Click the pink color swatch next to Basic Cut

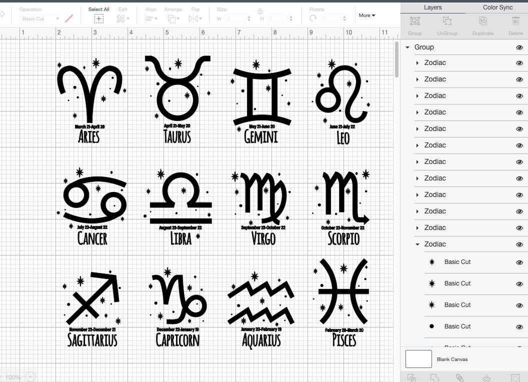(69, 18)
